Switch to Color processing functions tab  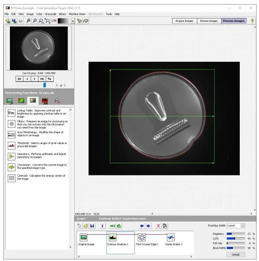coord(21,101)
